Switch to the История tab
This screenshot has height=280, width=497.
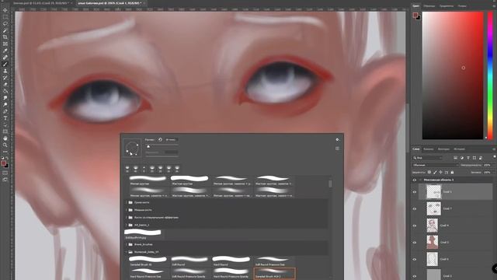click(x=459, y=149)
